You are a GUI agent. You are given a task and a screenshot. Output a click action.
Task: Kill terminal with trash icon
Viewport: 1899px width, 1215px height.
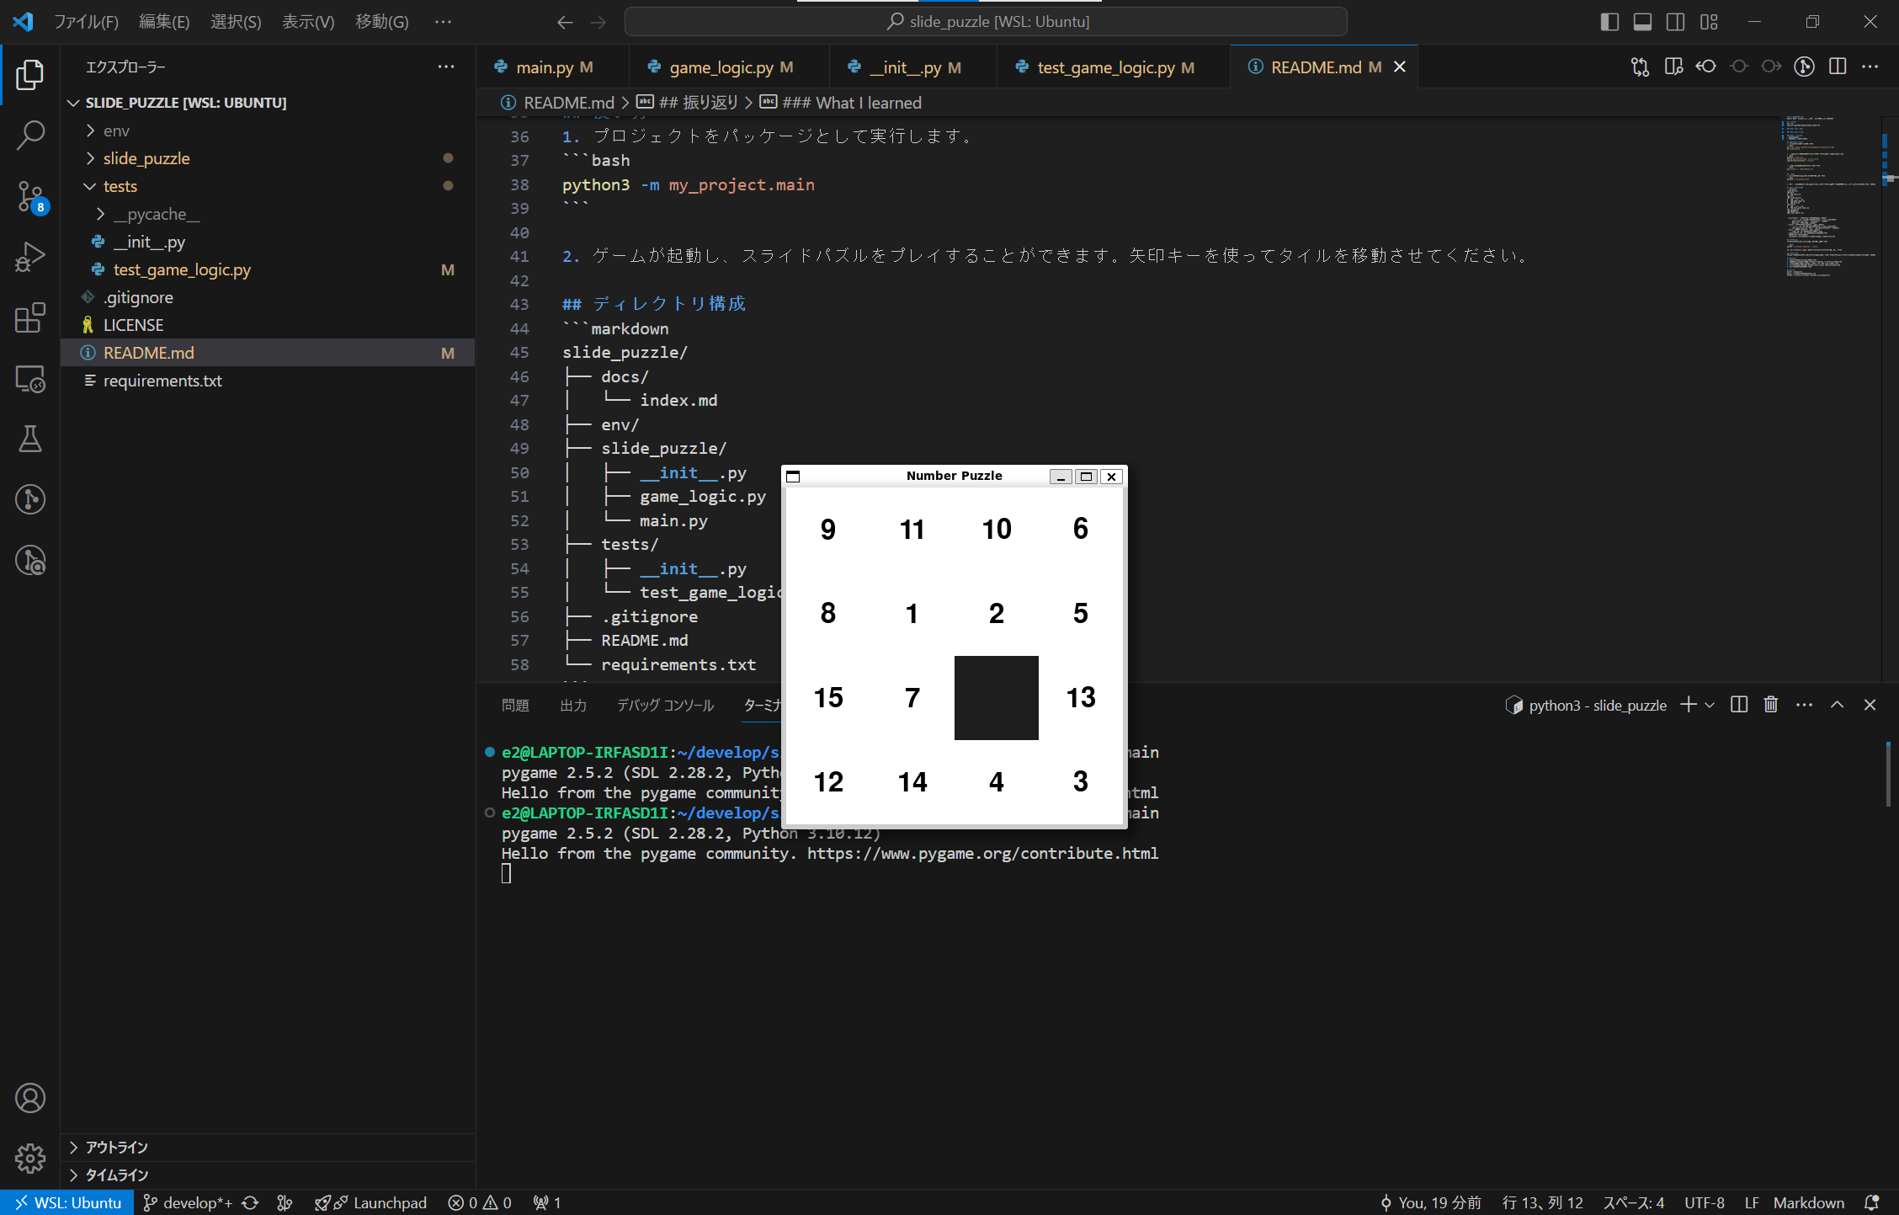1771,705
